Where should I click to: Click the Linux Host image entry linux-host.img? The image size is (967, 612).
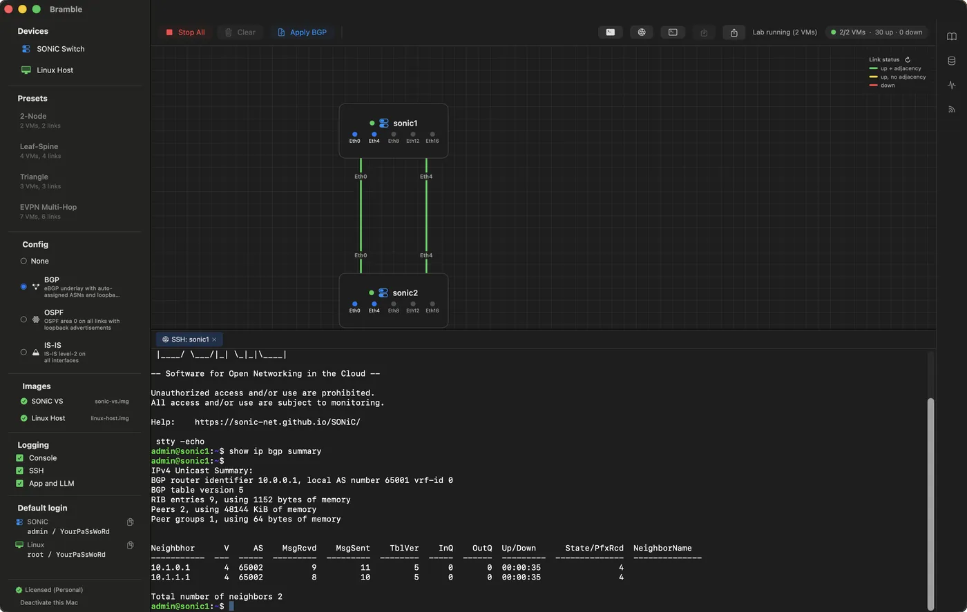(75, 418)
